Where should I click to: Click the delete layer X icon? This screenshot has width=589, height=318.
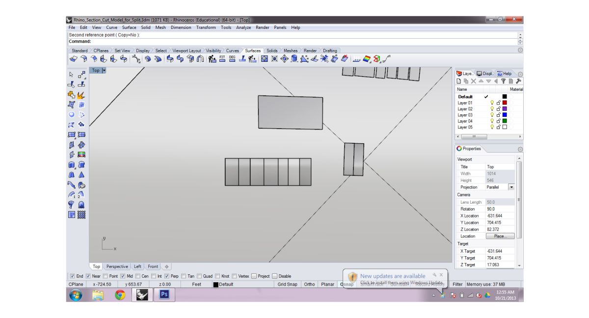point(474,81)
